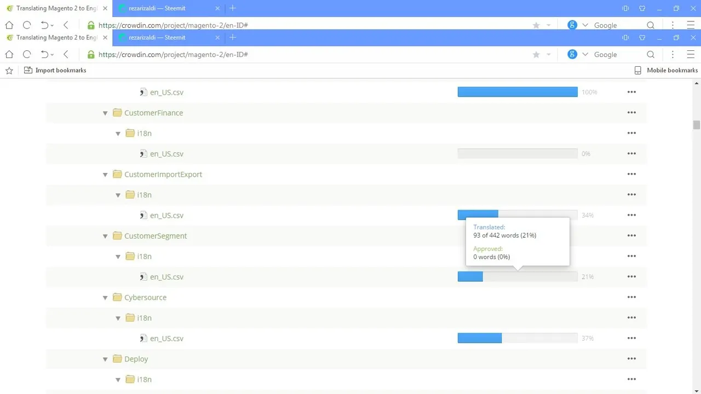Open more options for CustomerImportExport folder row
Viewport: 701px width, 394px height.
coord(631,174)
